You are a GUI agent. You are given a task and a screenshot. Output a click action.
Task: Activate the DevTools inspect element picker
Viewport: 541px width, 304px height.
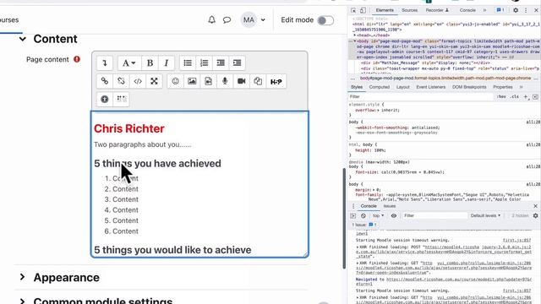pyautogui.click(x=353, y=10)
